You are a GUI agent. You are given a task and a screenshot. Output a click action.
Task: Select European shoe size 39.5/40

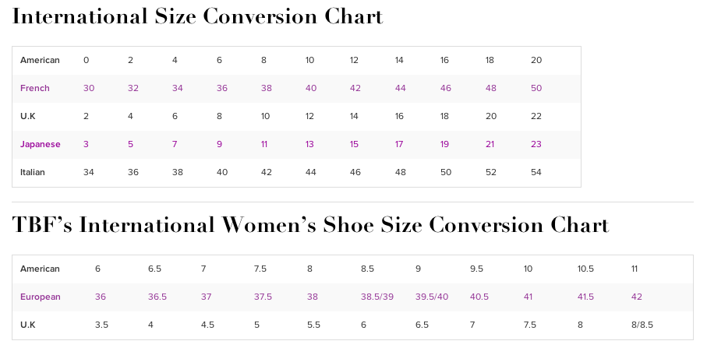[x=432, y=297]
